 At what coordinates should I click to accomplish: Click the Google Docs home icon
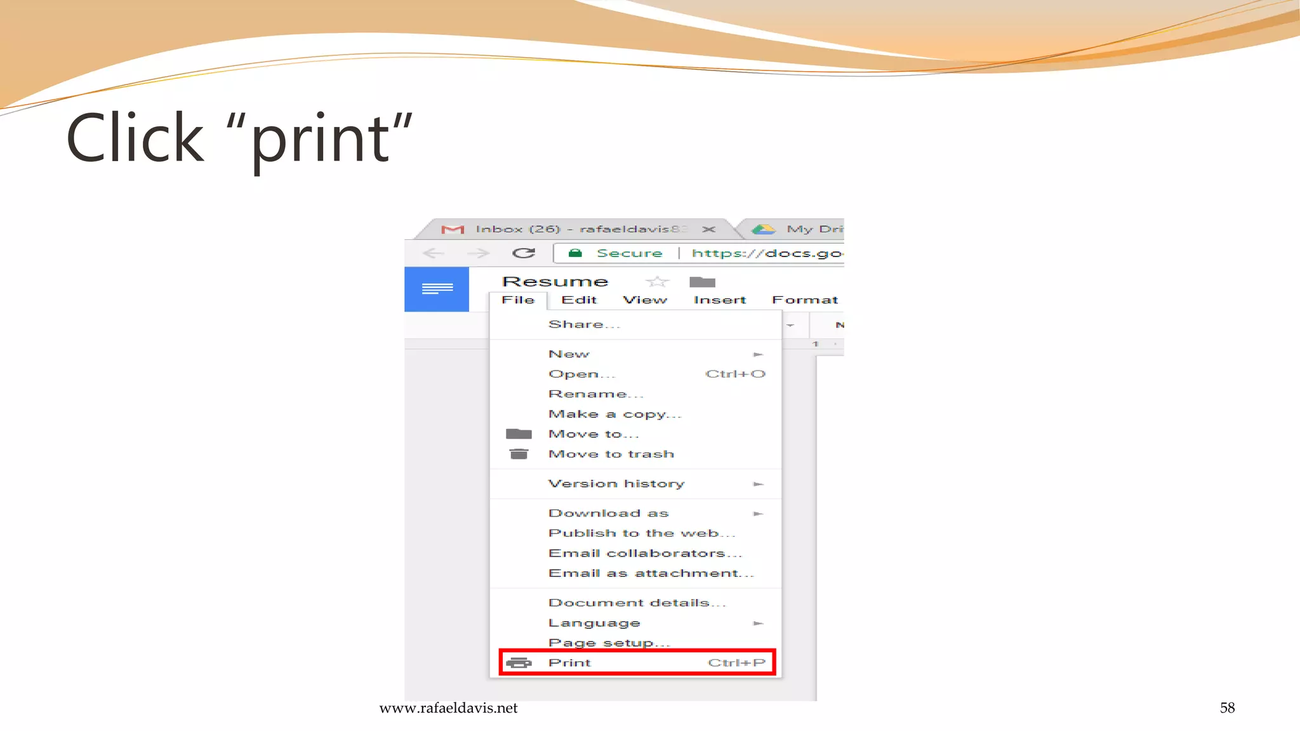(x=437, y=289)
